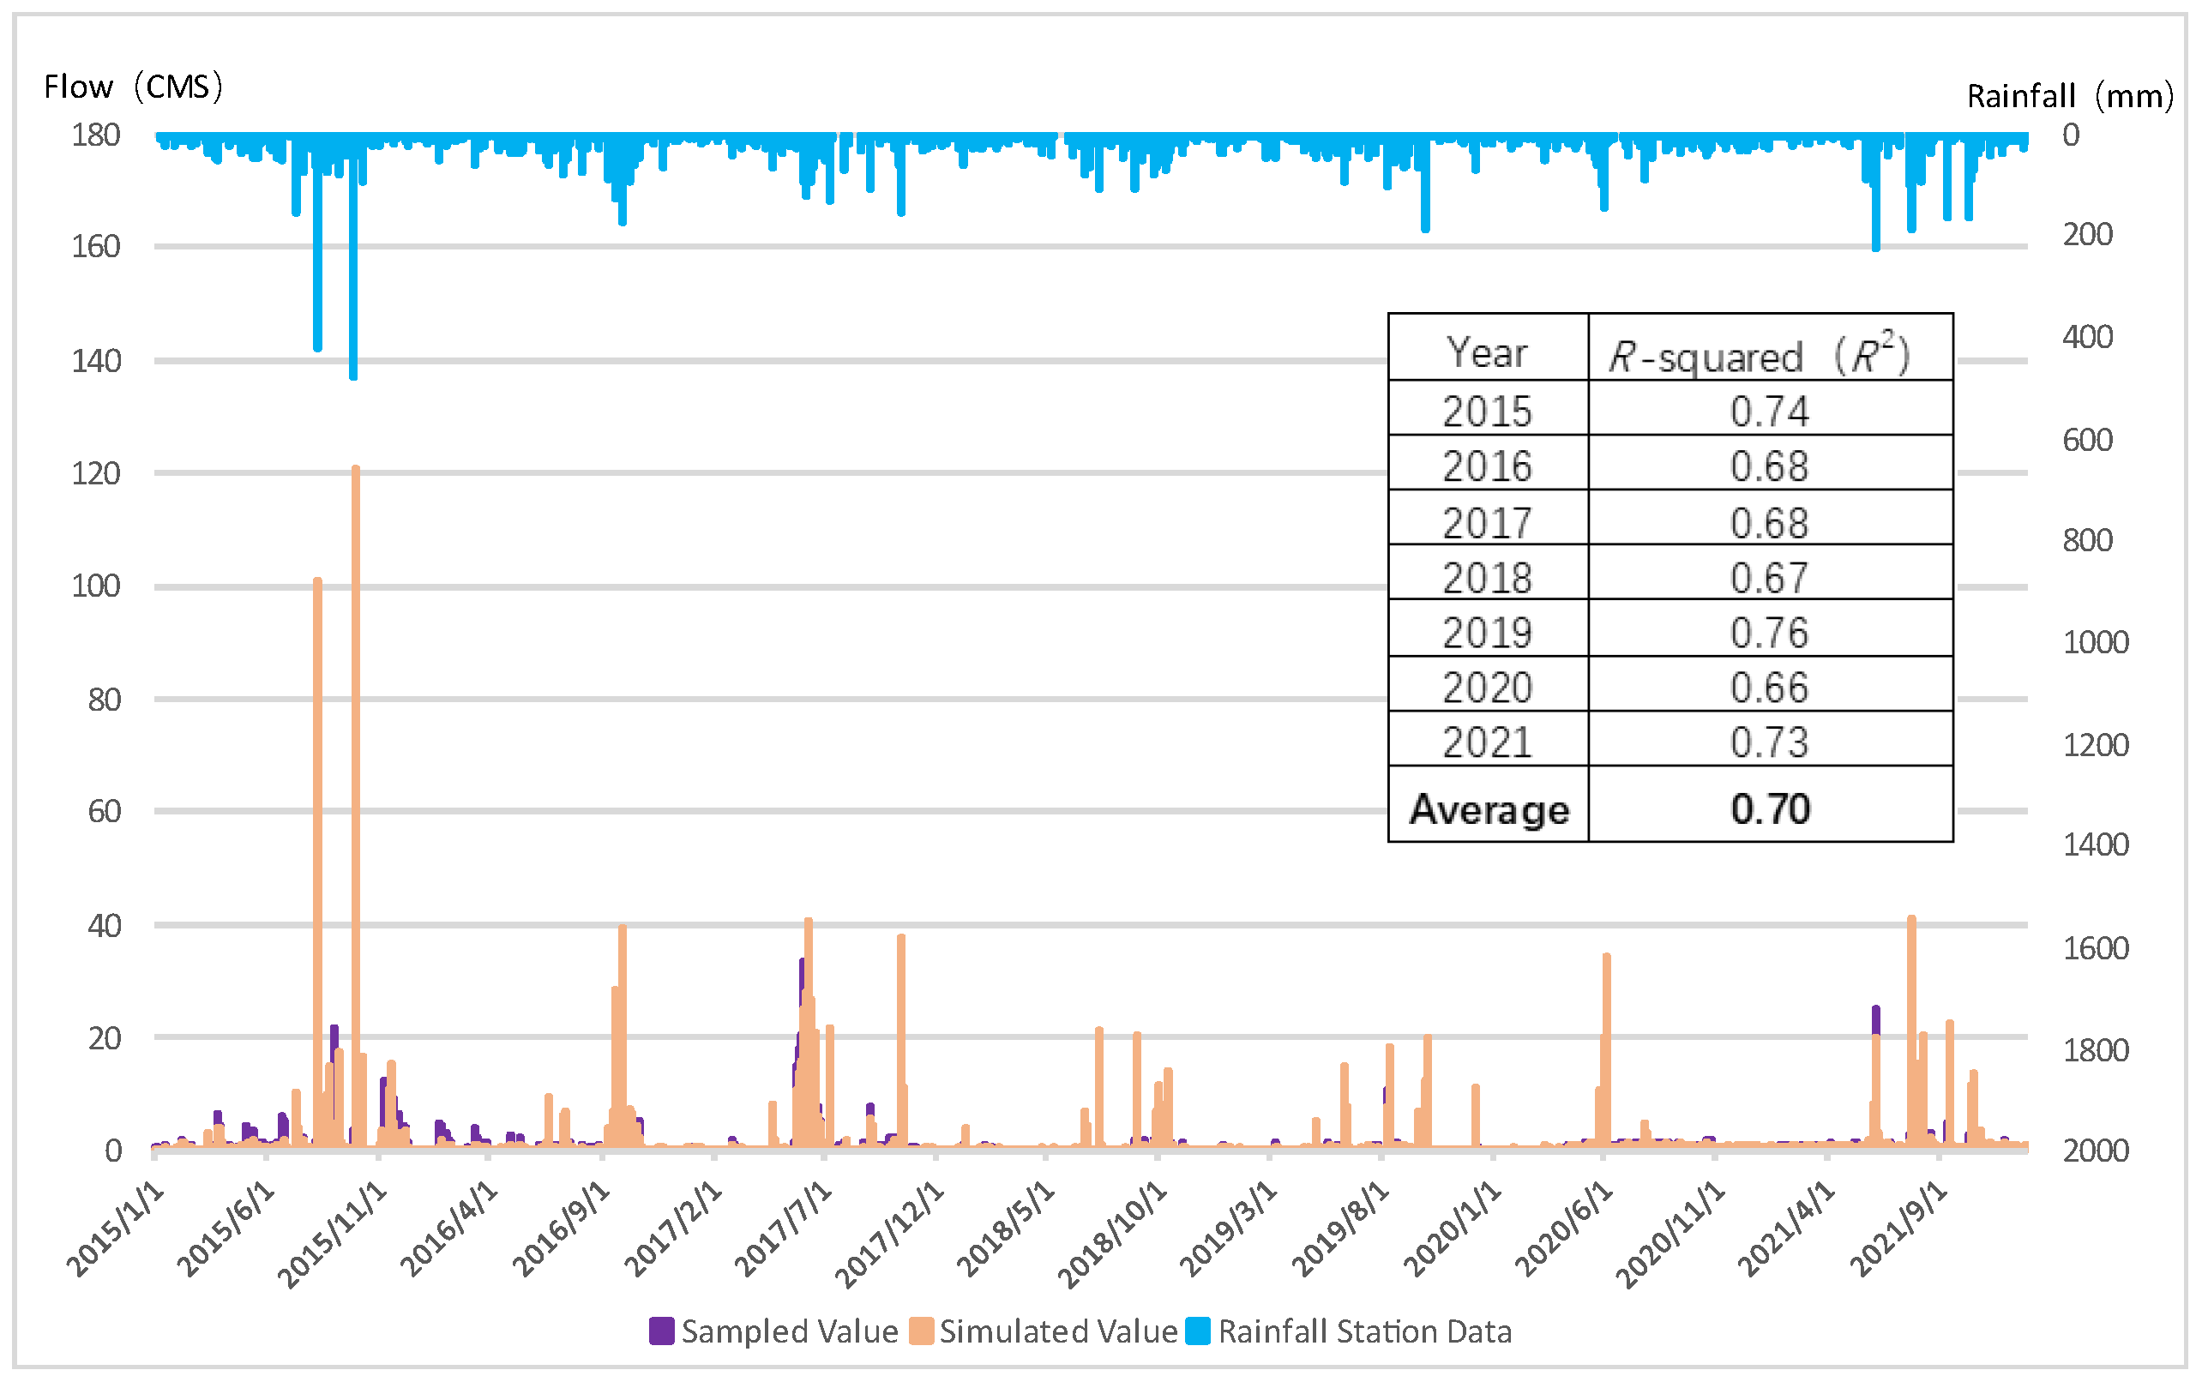Click the R-squared column header

tap(1759, 356)
